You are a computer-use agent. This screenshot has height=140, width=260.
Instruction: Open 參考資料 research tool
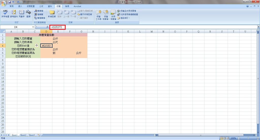click(x=14, y=13)
